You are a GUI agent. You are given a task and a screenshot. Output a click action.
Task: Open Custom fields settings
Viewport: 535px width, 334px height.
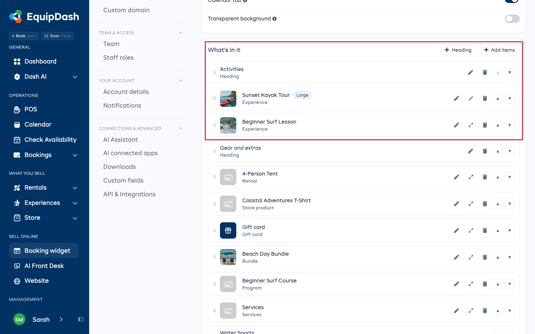coord(123,180)
